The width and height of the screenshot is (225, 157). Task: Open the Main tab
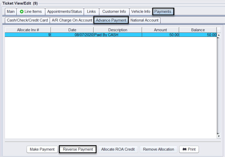pos(11,12)
